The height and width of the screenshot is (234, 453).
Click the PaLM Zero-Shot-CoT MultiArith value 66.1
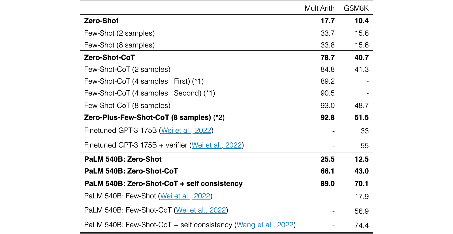tap(328, 171)
